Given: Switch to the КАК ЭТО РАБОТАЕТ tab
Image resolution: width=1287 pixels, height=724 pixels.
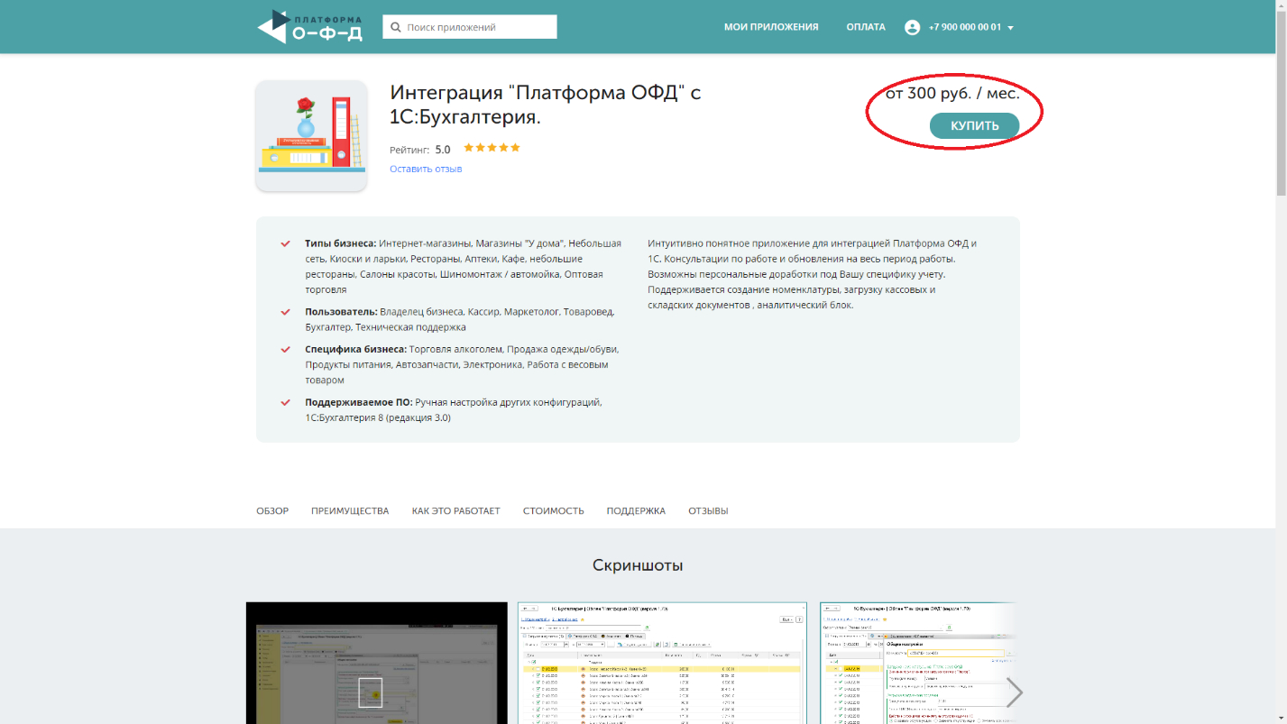Looking at the screenshot, I should 455,511.
